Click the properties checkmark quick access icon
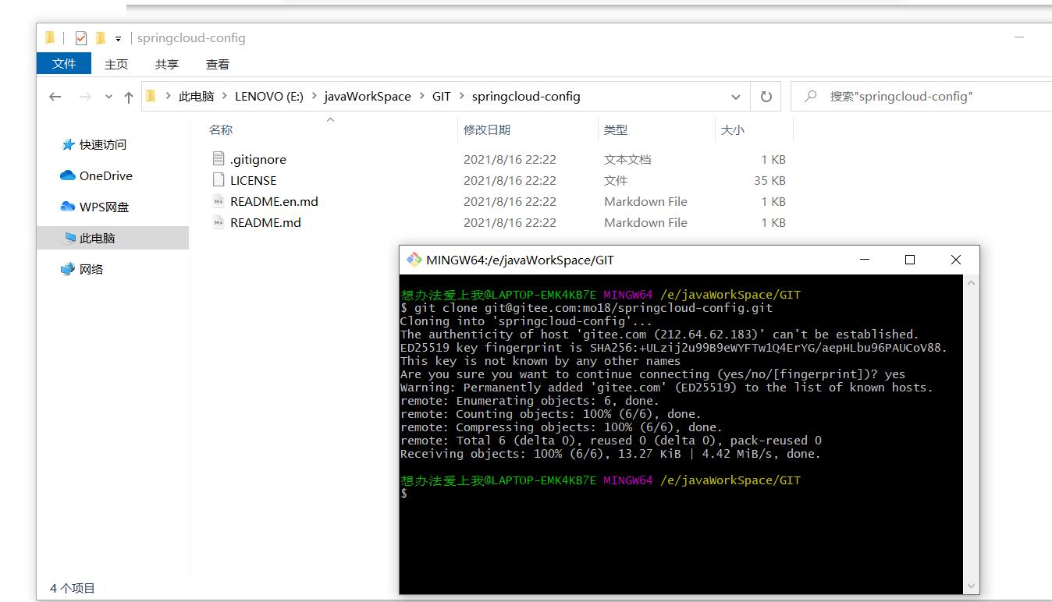Screen dimensions: 1052x602 [x=80, y=37]
